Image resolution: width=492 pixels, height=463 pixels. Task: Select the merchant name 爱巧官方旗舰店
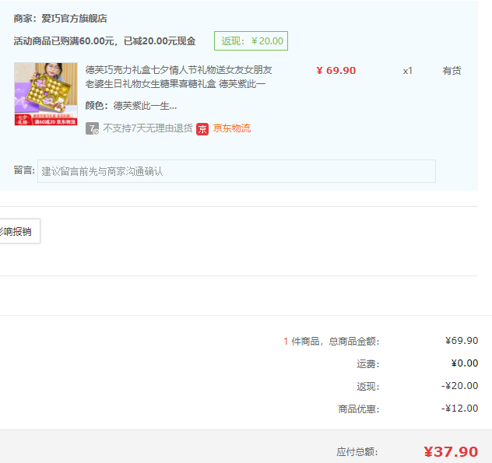click(x=74, y=19)
